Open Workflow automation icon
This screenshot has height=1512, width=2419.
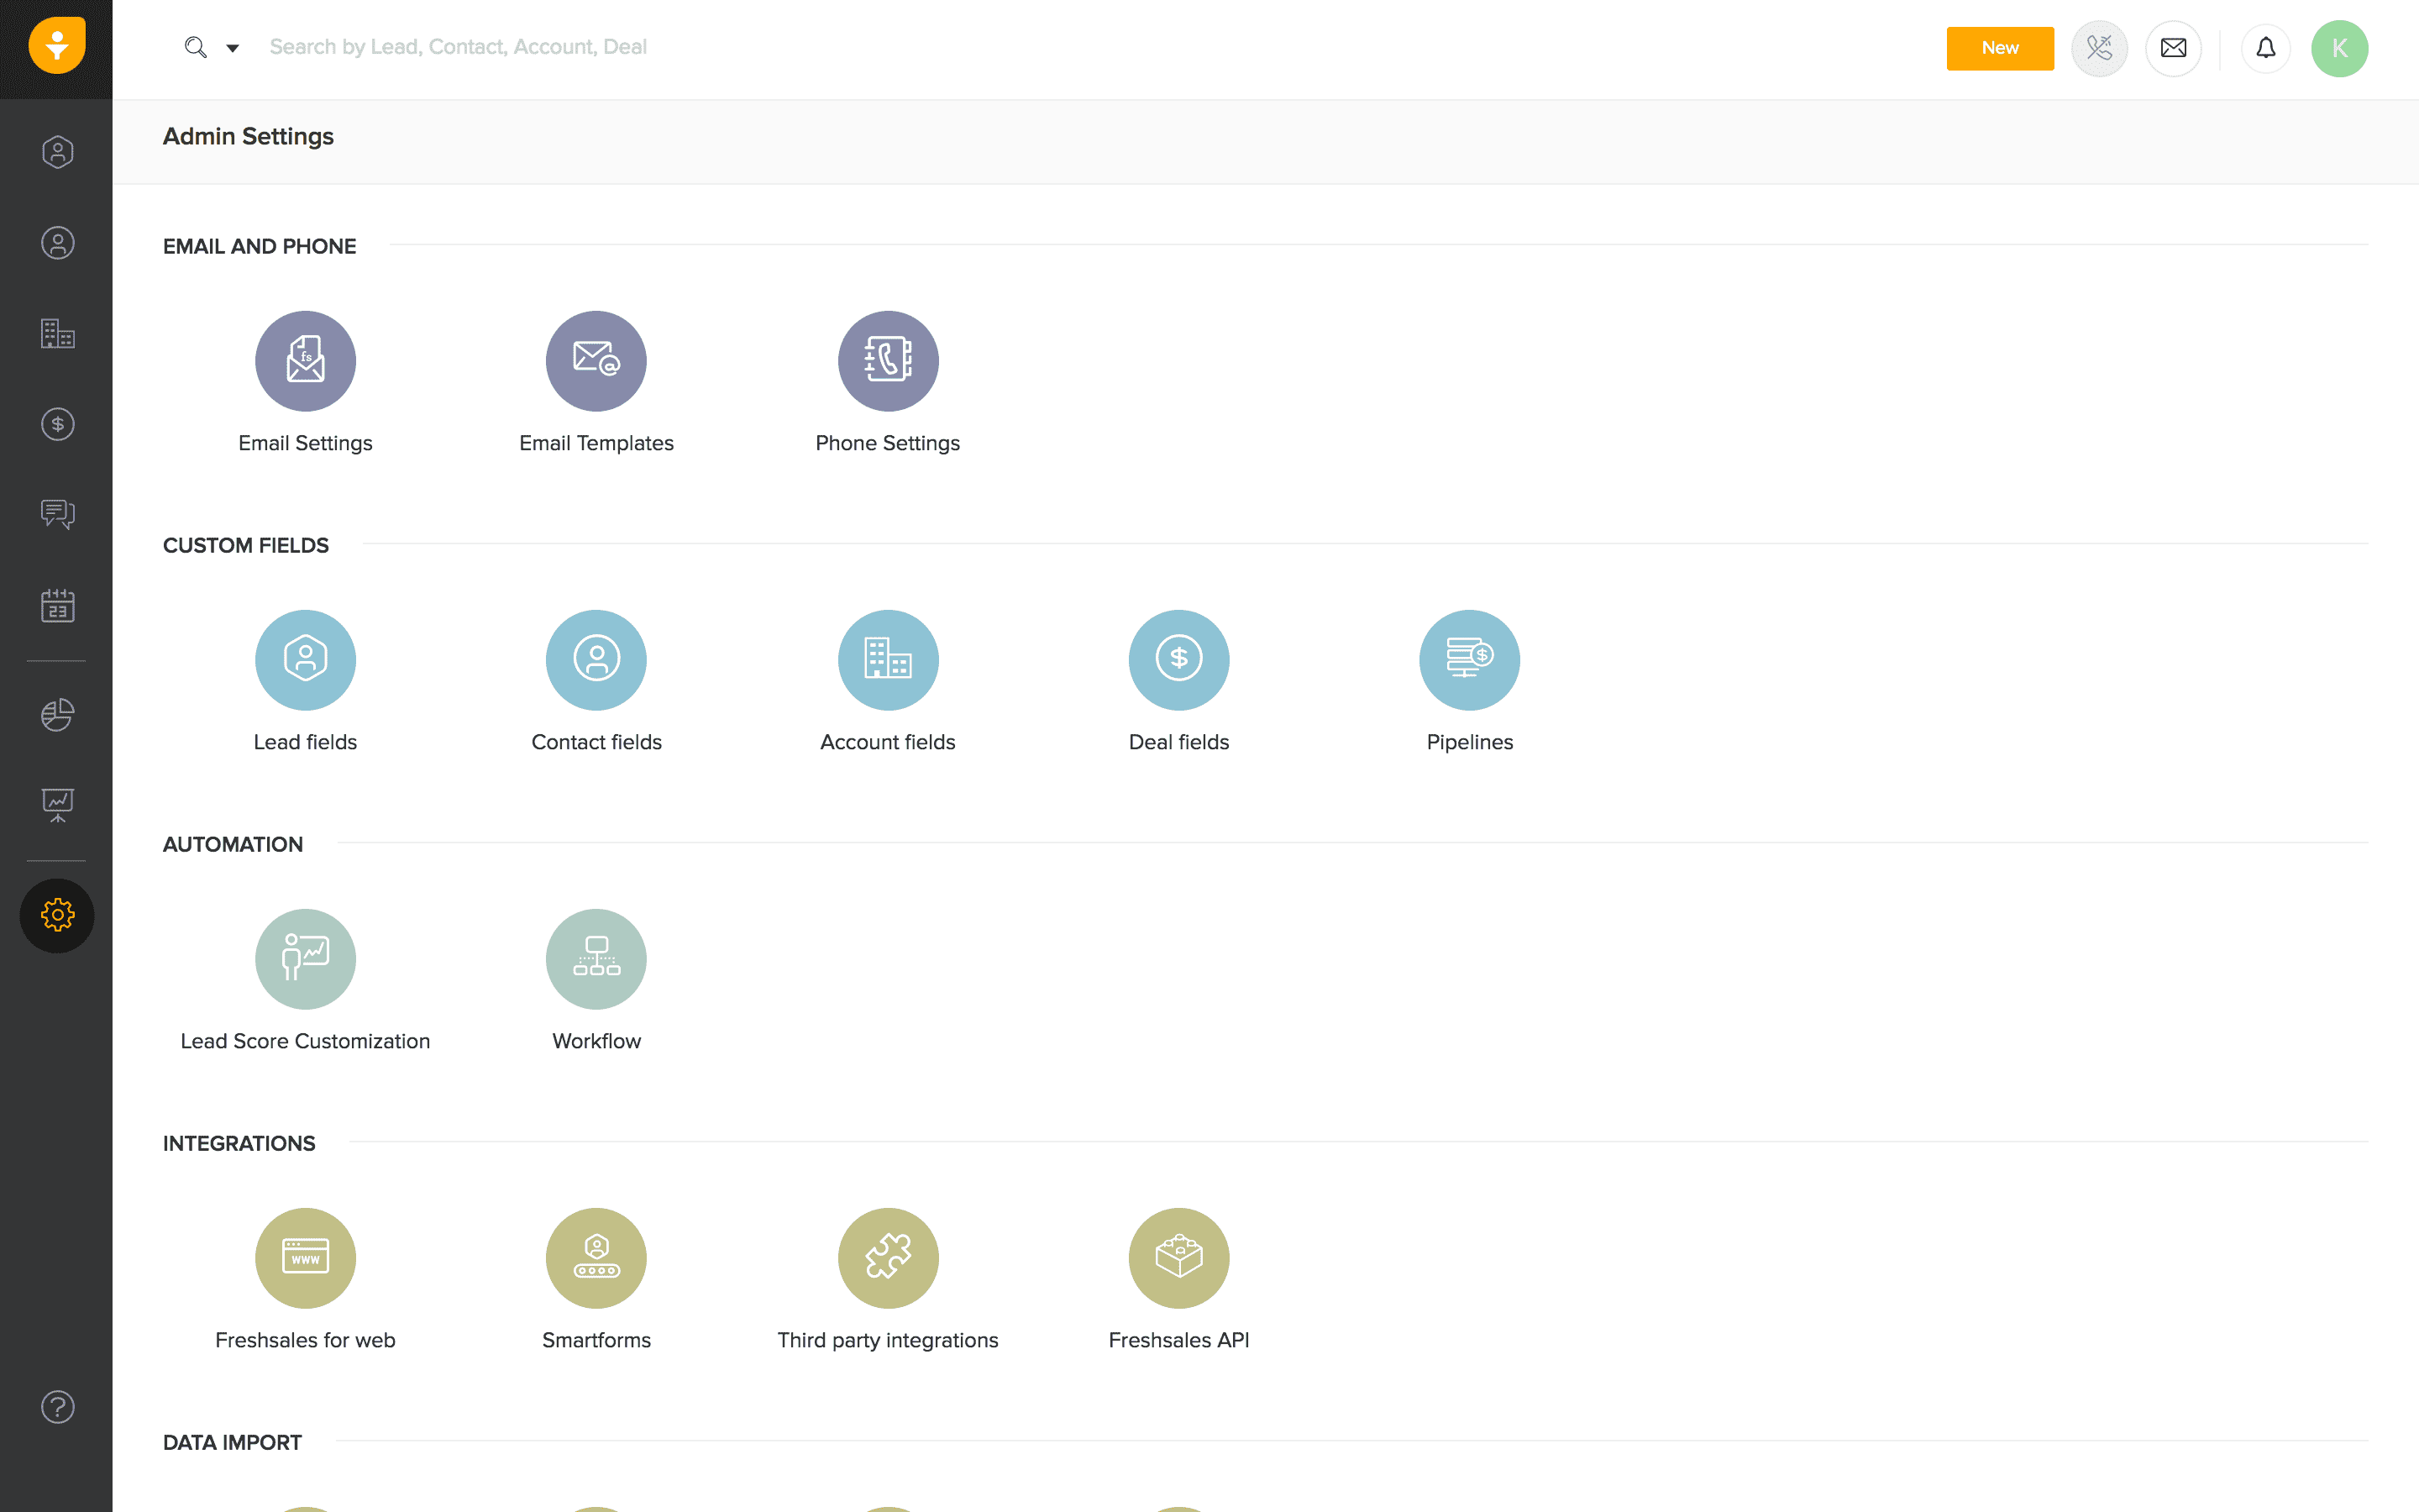tap(596, 958)
